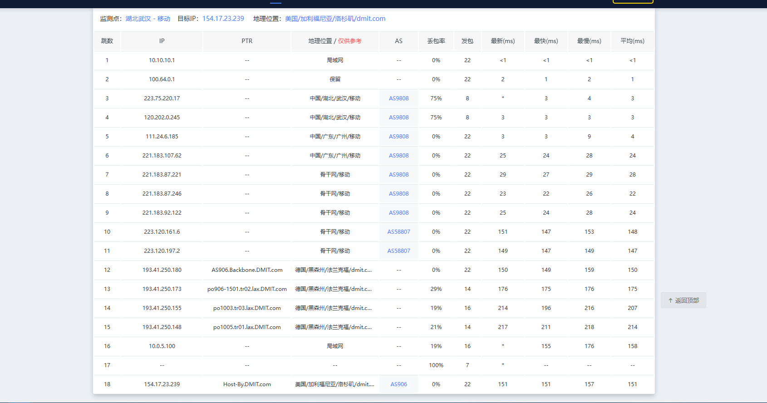Select IP cell 193.41.250.173

pos(162,289)
